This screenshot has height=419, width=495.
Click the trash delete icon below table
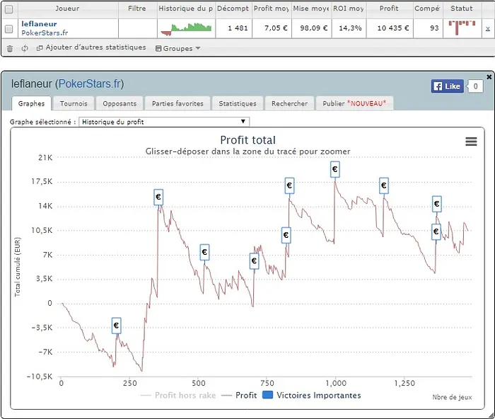[10, 48]
